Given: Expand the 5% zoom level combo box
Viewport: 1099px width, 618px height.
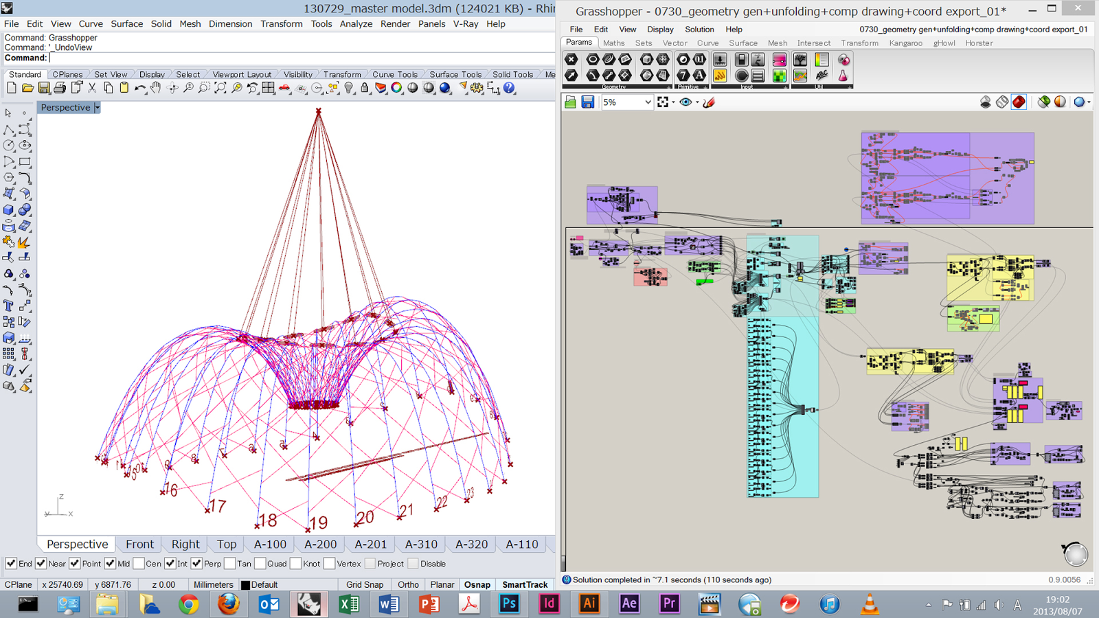Looking at the screenshot, I should pyautogui.click(x=647, y=102).
